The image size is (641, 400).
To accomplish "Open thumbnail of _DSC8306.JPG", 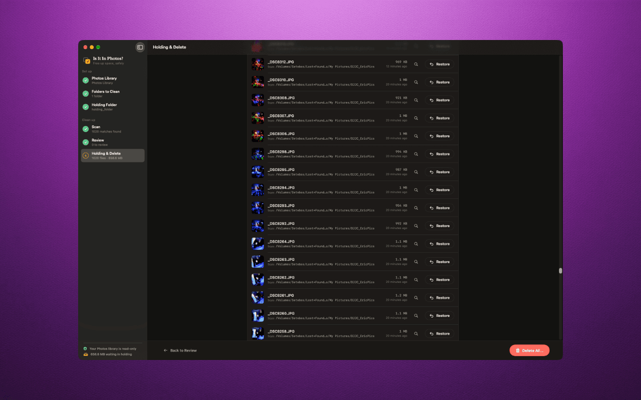I will [x=257, y=136].
